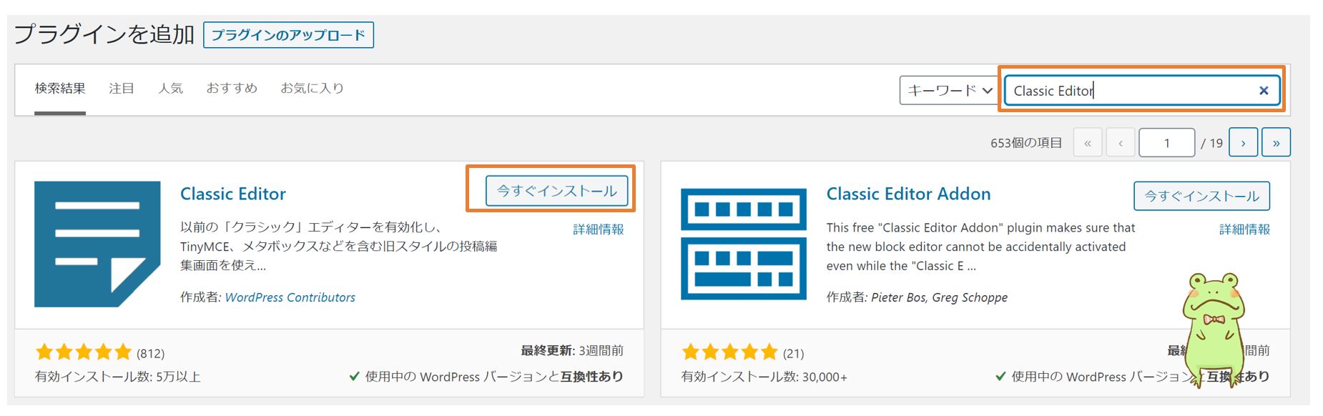Image resolution: width=1323 pixels, height=416 pixels.
Task: Click the first page double-arrow
Action: [x=1087, y=142]
